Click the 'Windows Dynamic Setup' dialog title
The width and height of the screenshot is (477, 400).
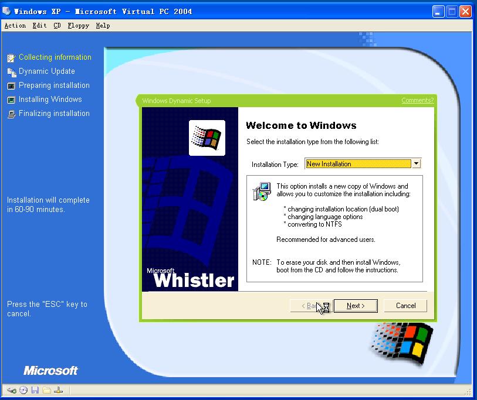[177, 101]
